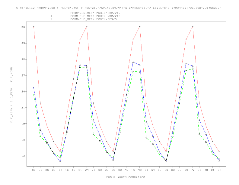Click x-axis forecast hour label 09
Screen dimensions: 239x185
(x=53, y=170)
